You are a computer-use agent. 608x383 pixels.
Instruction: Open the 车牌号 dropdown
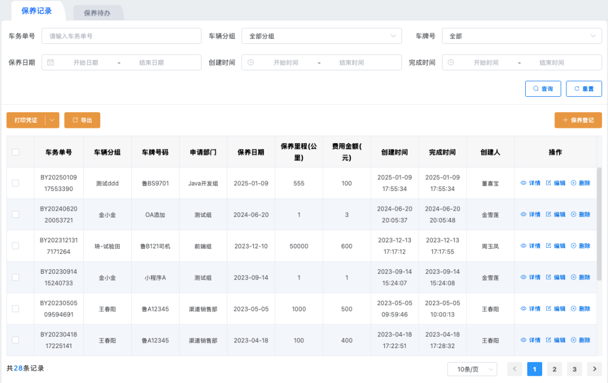(521, 36)
